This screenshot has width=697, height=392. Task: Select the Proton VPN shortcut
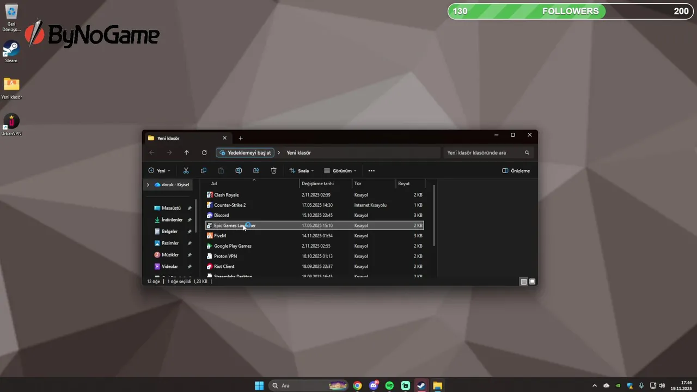[x=314, y=256]
